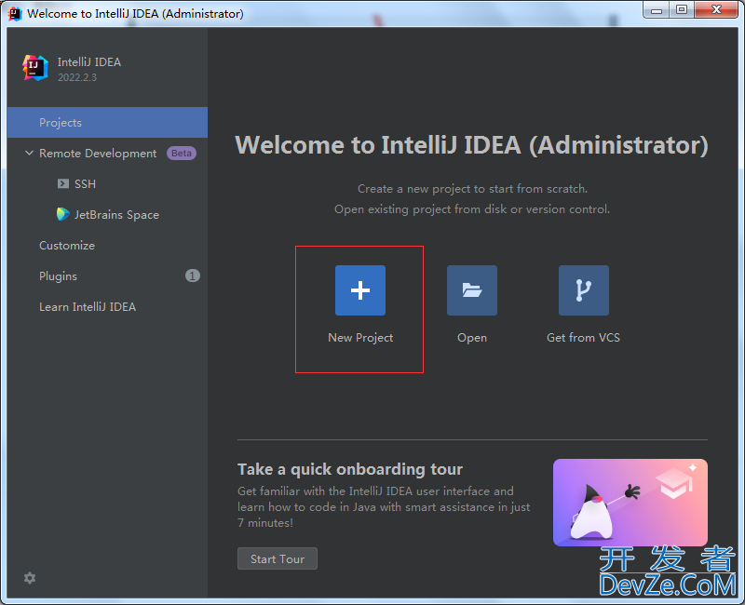Click the SSH terminal icon
The height and width of the screenshot is (605, 745).
point(63,184)
